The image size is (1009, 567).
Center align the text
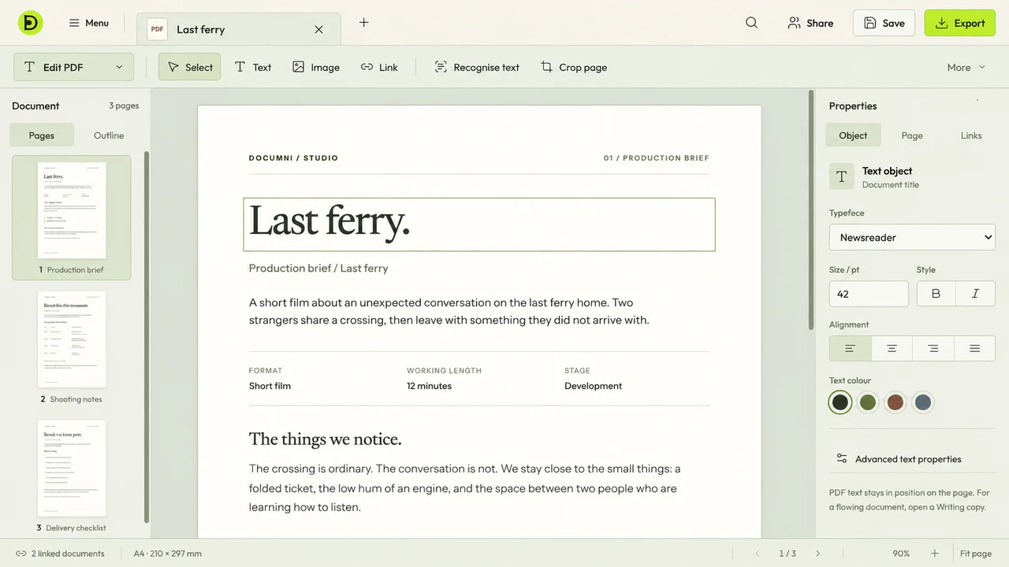(x=892, y=348)
